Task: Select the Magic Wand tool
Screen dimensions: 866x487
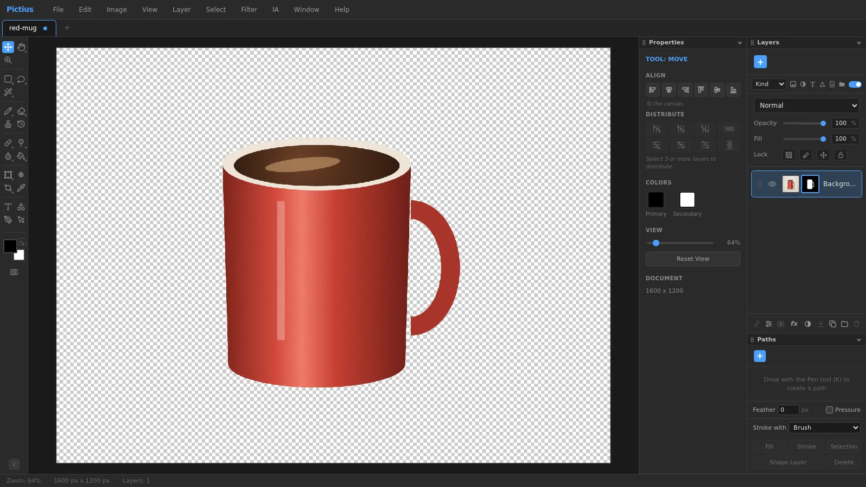Action: 8,93
